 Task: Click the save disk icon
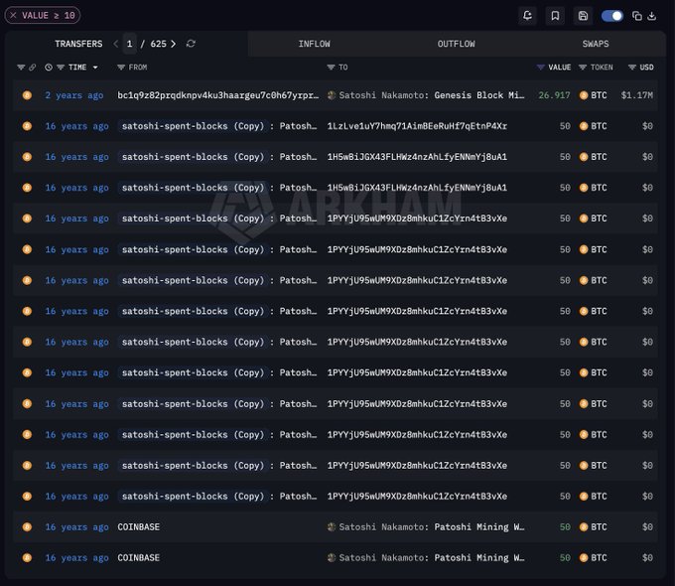click(x=583, y=16)
